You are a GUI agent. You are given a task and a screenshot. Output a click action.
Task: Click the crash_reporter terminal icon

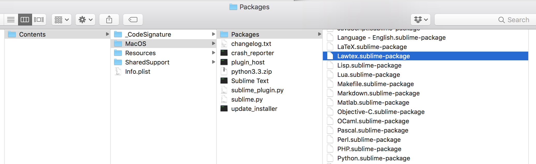tap(224, 53)
